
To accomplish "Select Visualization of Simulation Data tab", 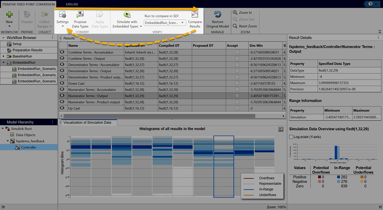I will (87, 122).
